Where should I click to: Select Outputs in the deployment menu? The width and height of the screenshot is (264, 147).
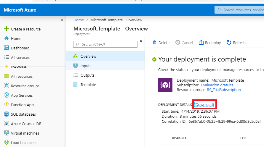coord(105,75)
